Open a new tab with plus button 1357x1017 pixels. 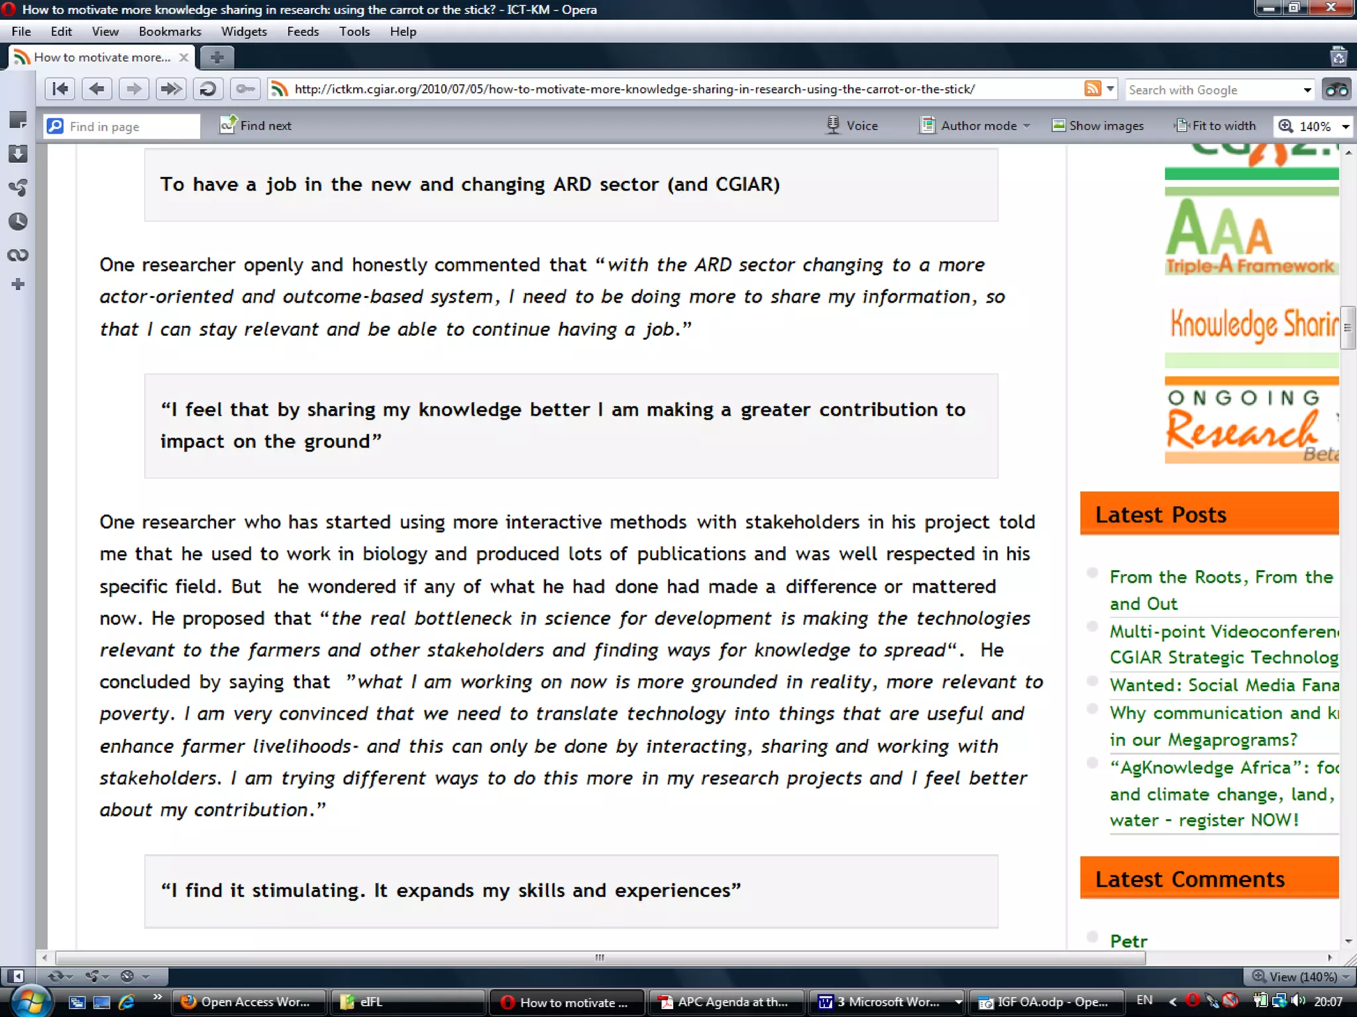(217, 58)
